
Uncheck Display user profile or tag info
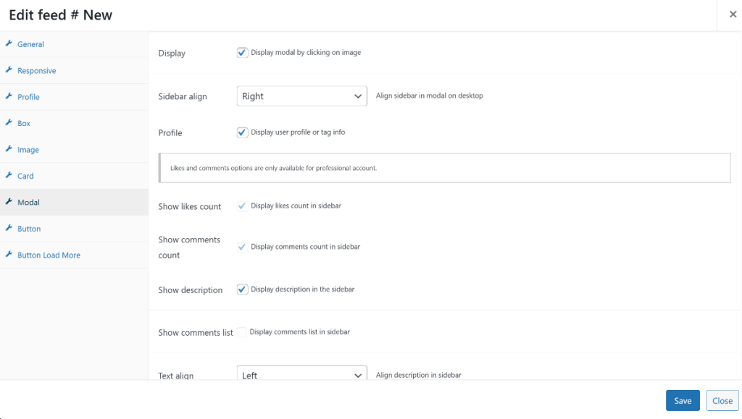click(241, 132)
